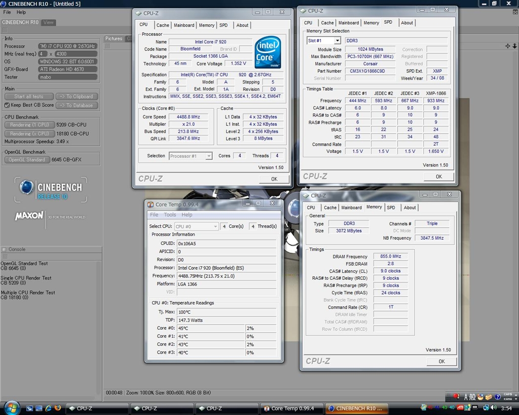This screenshot has width=519, height=415.
Task: Click the Tester name input field
Action: 67,77
